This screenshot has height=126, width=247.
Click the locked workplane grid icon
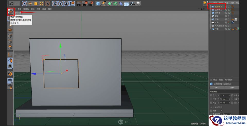coord(10,81)
